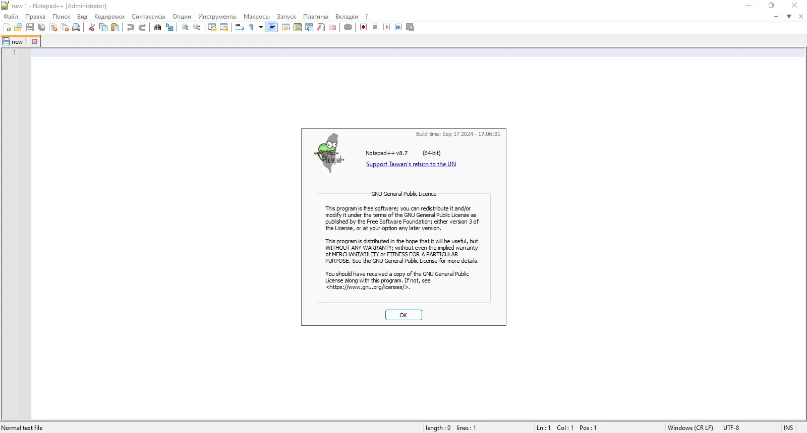
Task: Click the Zoom In magnifier icon
Action: point(185,27)
